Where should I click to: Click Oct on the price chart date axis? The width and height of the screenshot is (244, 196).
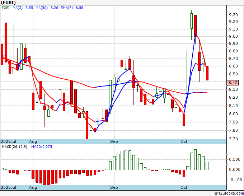[x=184, y=141]
